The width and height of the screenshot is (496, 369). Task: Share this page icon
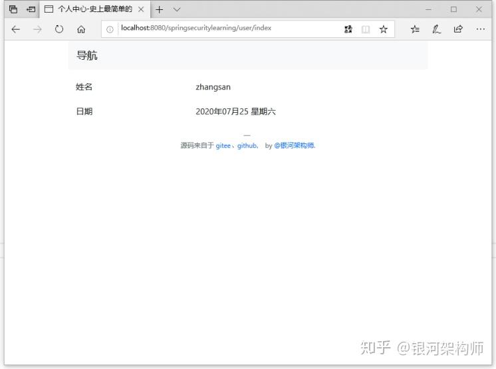[458, 29]
